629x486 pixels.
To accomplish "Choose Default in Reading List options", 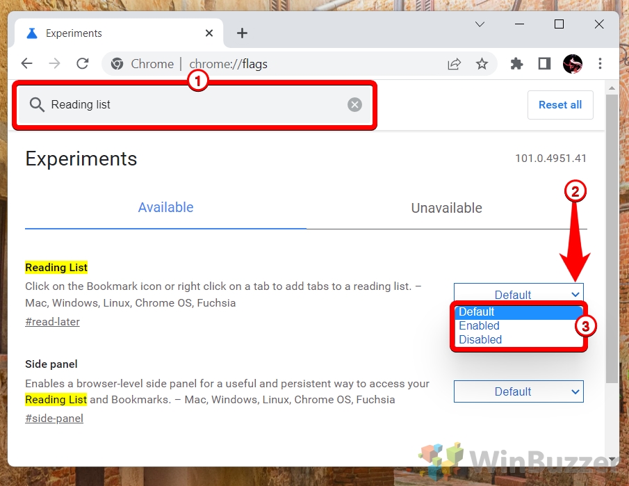I will point(518,311).
